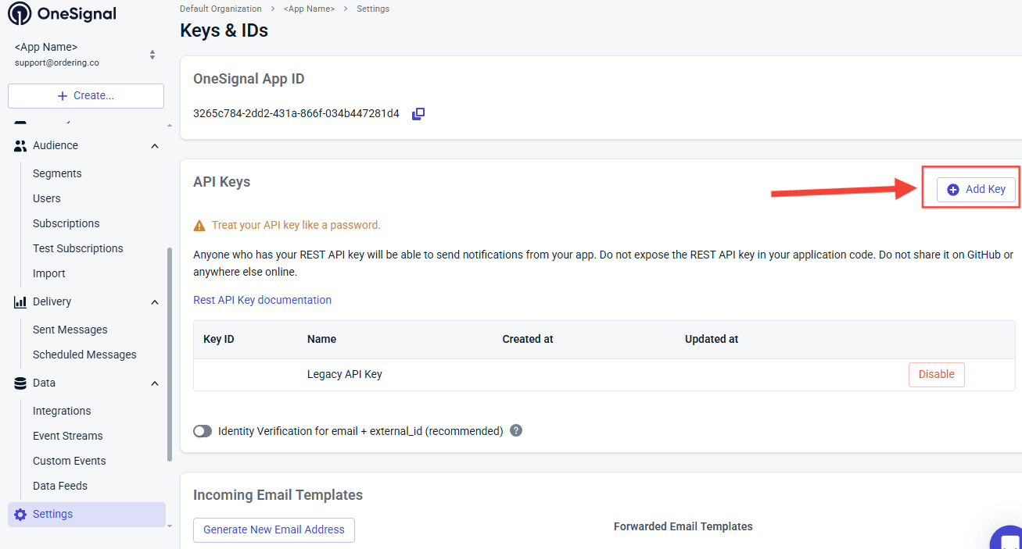Open Users in sidebar
The image size is (1022, 549).
47,198
